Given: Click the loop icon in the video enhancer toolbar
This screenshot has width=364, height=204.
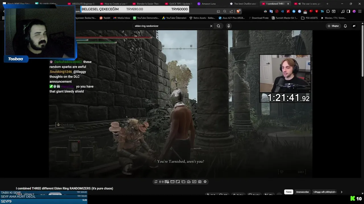Looking at the screenshot, I should coord(156,182).
